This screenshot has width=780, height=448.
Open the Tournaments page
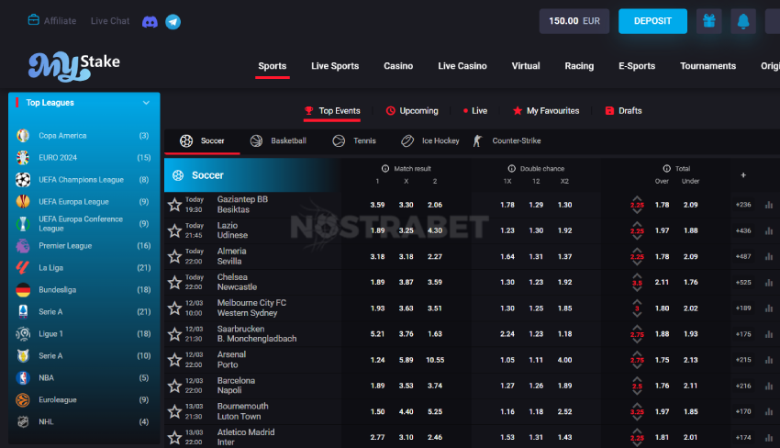click(708, 66)
